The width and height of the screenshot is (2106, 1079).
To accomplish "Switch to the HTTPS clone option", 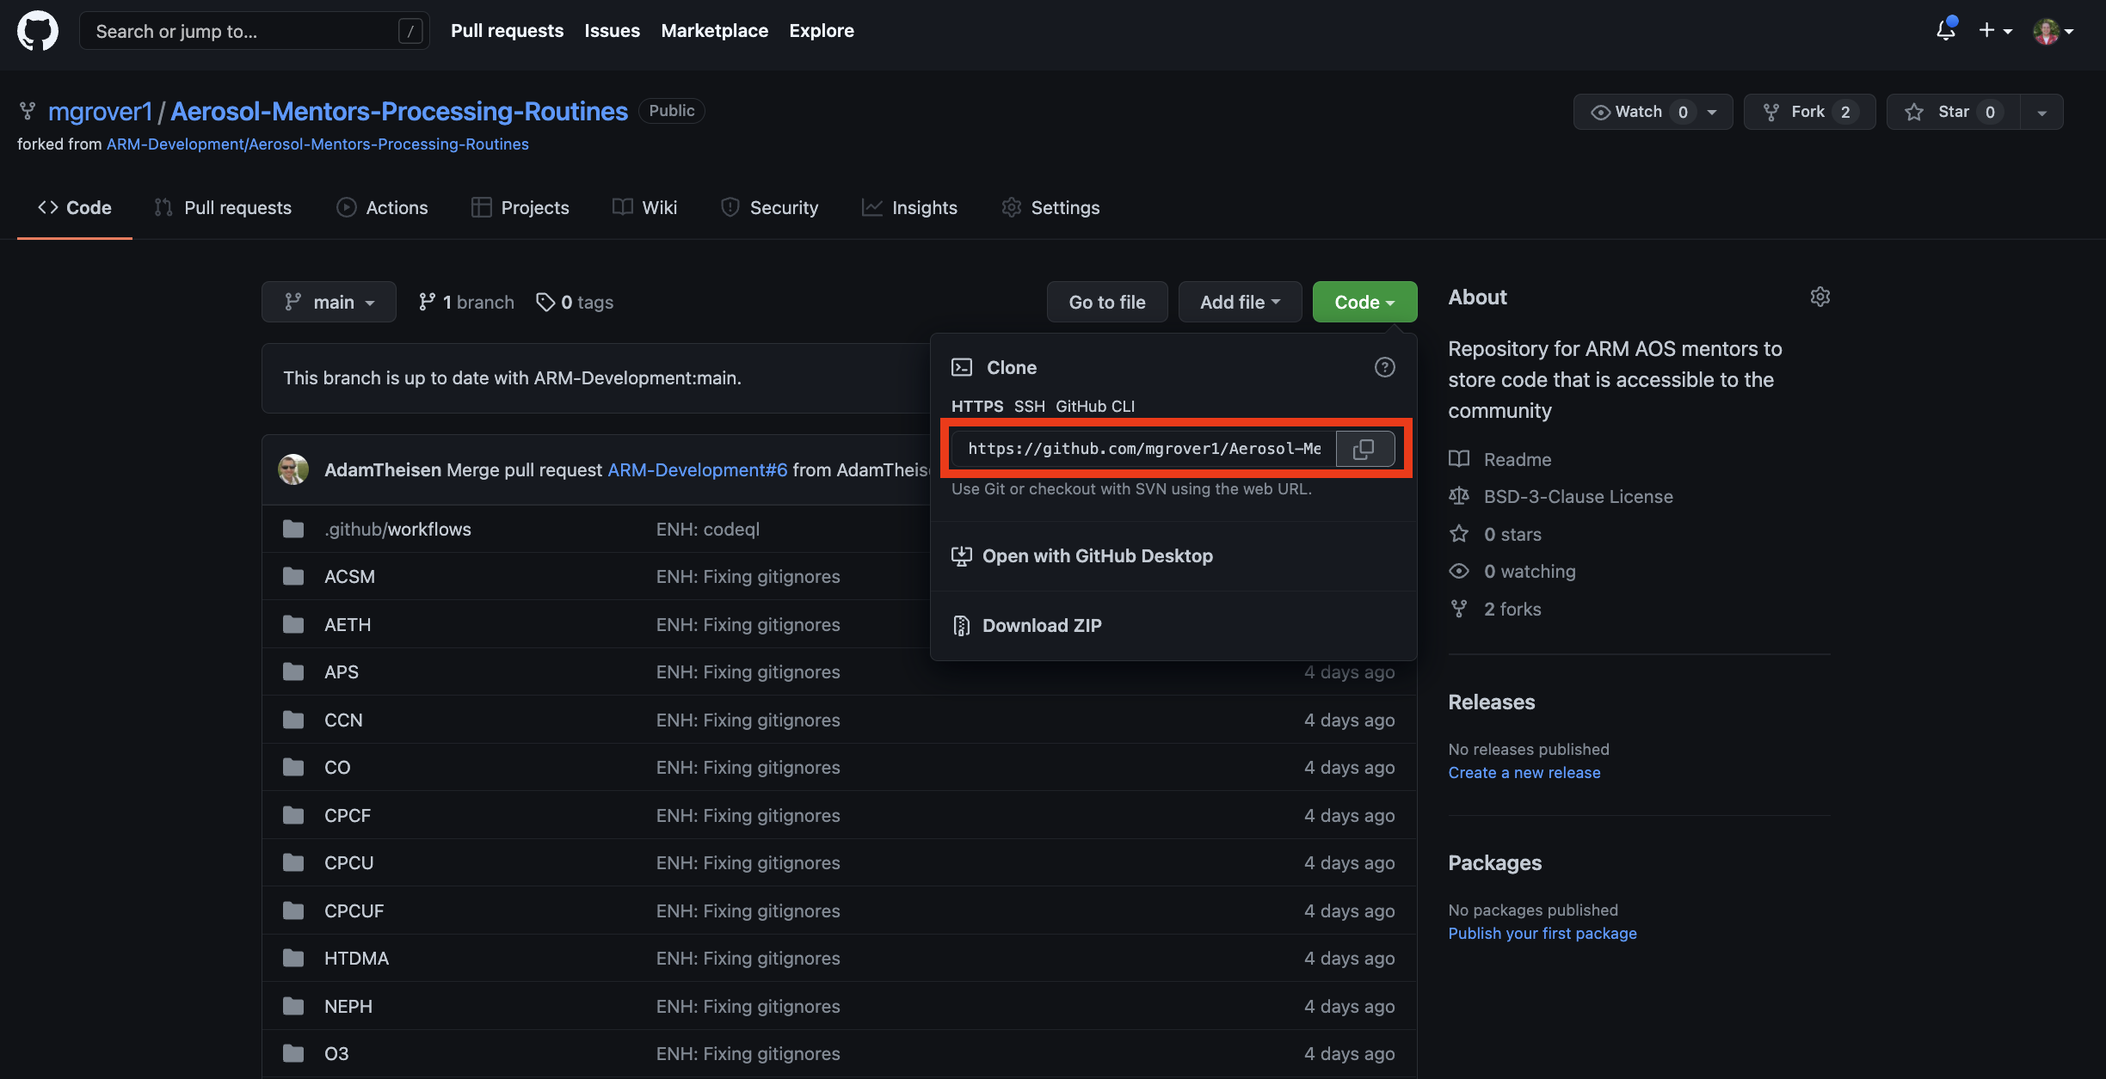I will [977, 406].
